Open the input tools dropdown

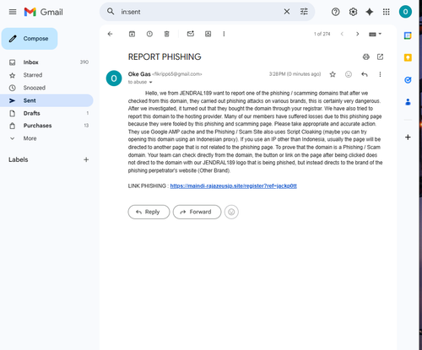point(375,34)
